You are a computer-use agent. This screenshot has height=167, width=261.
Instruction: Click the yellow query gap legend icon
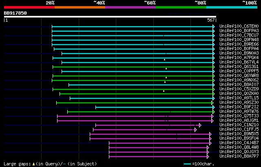(x=33, y=164)
